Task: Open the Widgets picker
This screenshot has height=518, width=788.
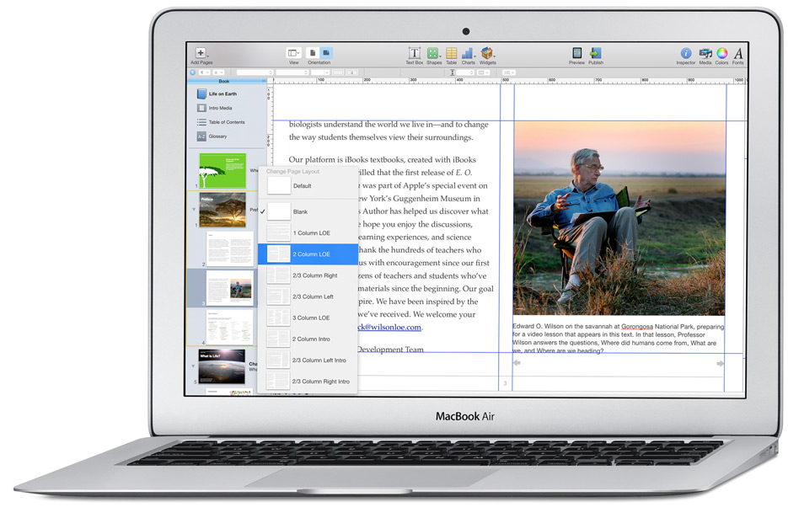Action: (488, 53)
